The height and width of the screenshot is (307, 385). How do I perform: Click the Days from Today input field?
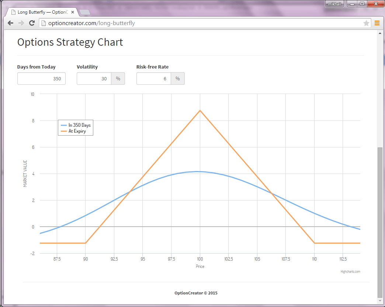(x=41, y=79)
